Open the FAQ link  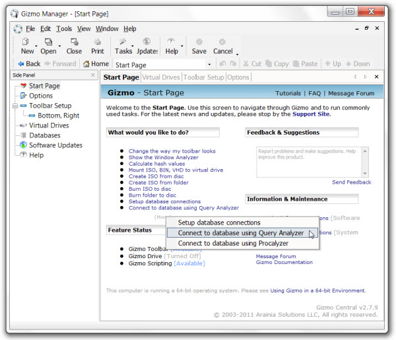(314, 94)
